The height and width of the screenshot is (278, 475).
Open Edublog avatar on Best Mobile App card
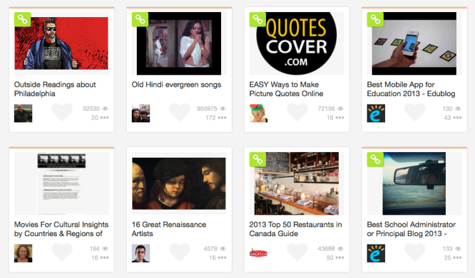pos(376,113)
